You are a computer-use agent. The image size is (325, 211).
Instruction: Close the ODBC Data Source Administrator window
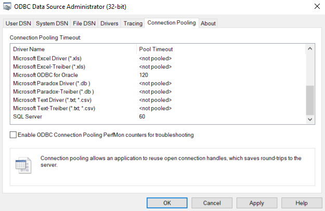point(317,6)
